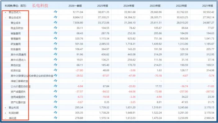The height and width of the screenshot is (123, 218).
Task: View trend chart icon for 资产减值损失
Action: (56, 91)
